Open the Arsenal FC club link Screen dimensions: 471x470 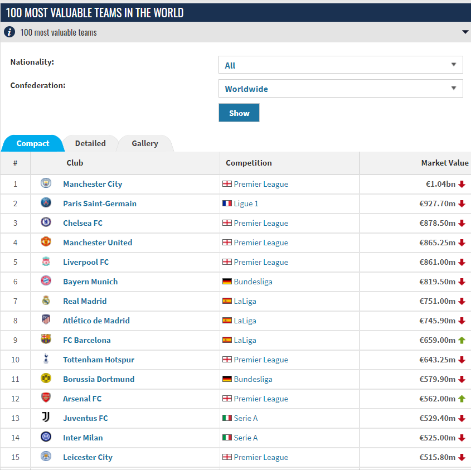pyautogui.click(x=82, y=399)
